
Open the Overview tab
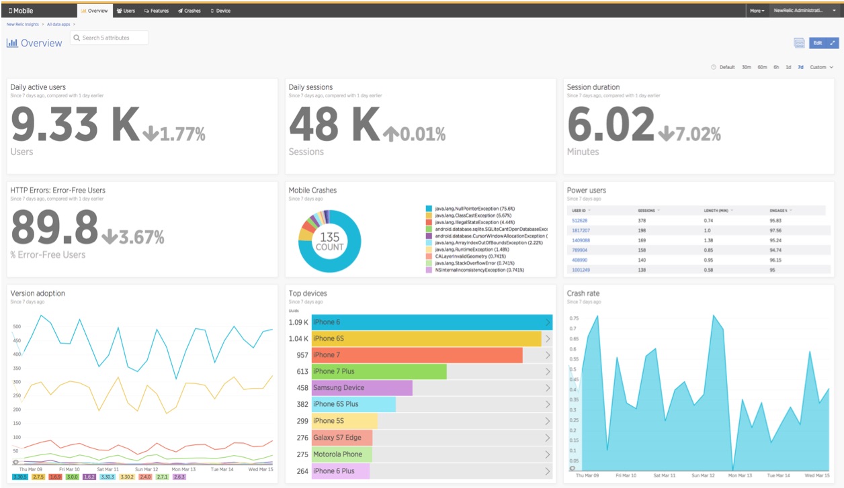pos(93,11)
